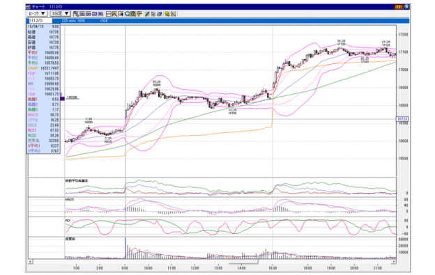The width and height of the screenshot is (435, 275).
Task: Select the green pencil drawing tool
Action: click(147, 13)
